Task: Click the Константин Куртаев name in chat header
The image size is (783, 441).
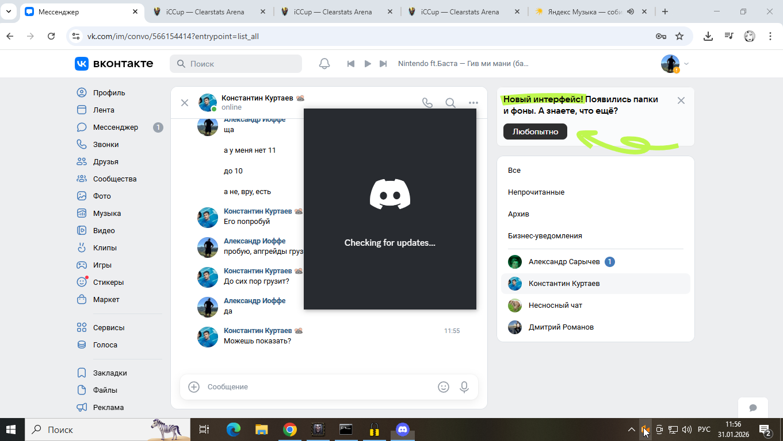Action: (257, 99)
